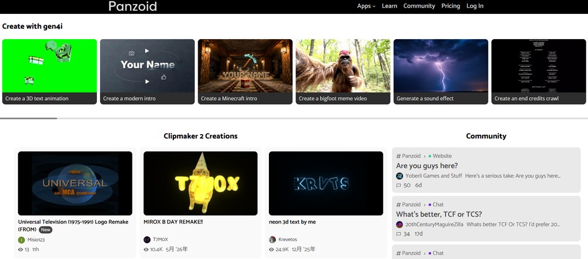This screenshot has height=259, width=588.
Task: Expand the Apps dropdown menu
Action: pos(366,6)
